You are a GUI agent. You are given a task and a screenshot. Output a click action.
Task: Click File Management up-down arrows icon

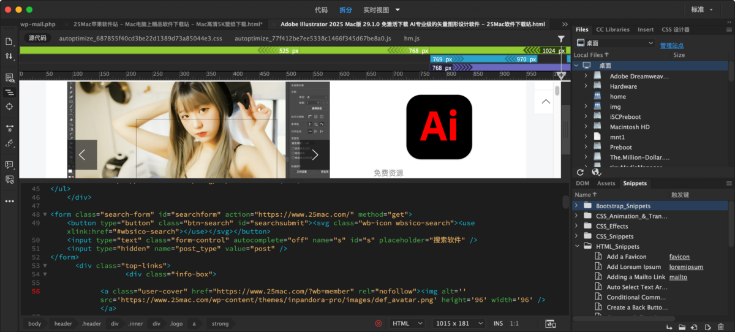tap(9, 56)
